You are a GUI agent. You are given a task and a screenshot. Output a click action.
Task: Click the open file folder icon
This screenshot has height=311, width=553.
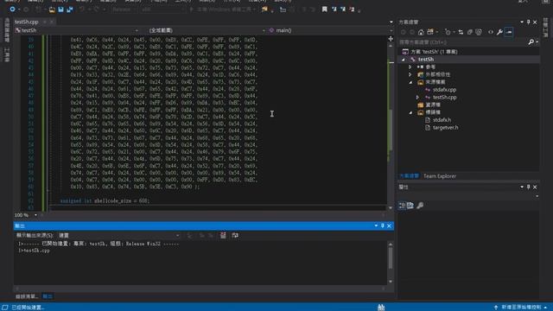pyautogui.click(x=52, y=10)
